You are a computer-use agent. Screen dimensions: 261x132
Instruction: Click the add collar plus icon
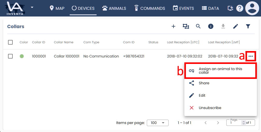(x=173, y=26)
